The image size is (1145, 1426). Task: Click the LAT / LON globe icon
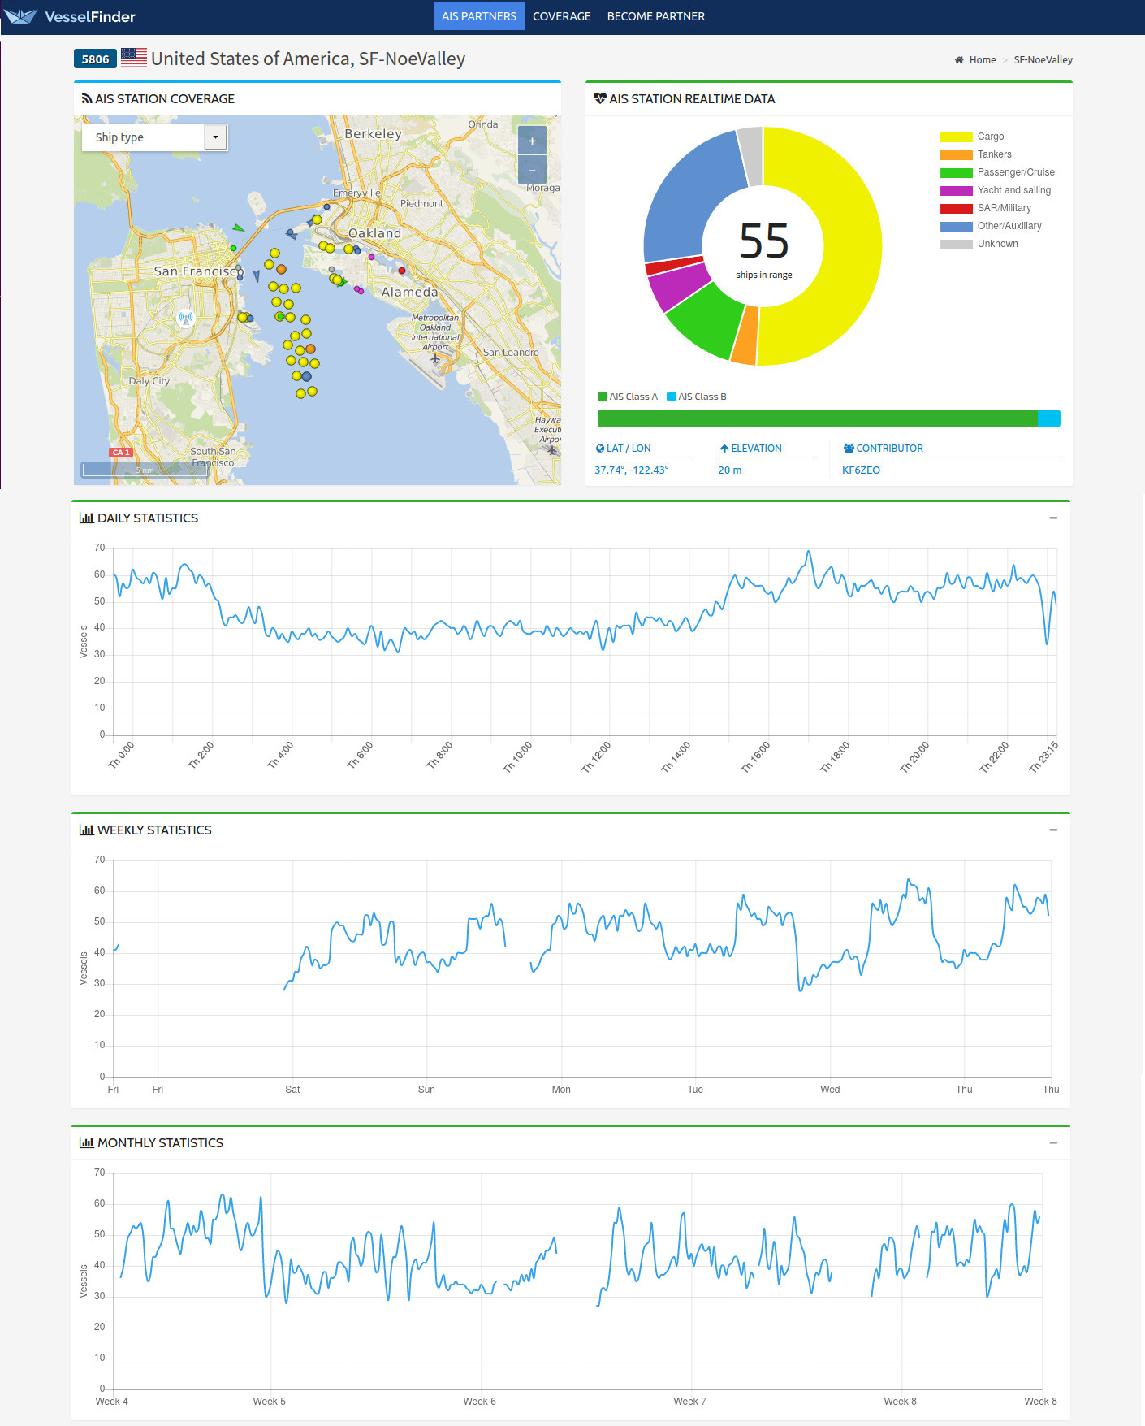tap(600, 449)
